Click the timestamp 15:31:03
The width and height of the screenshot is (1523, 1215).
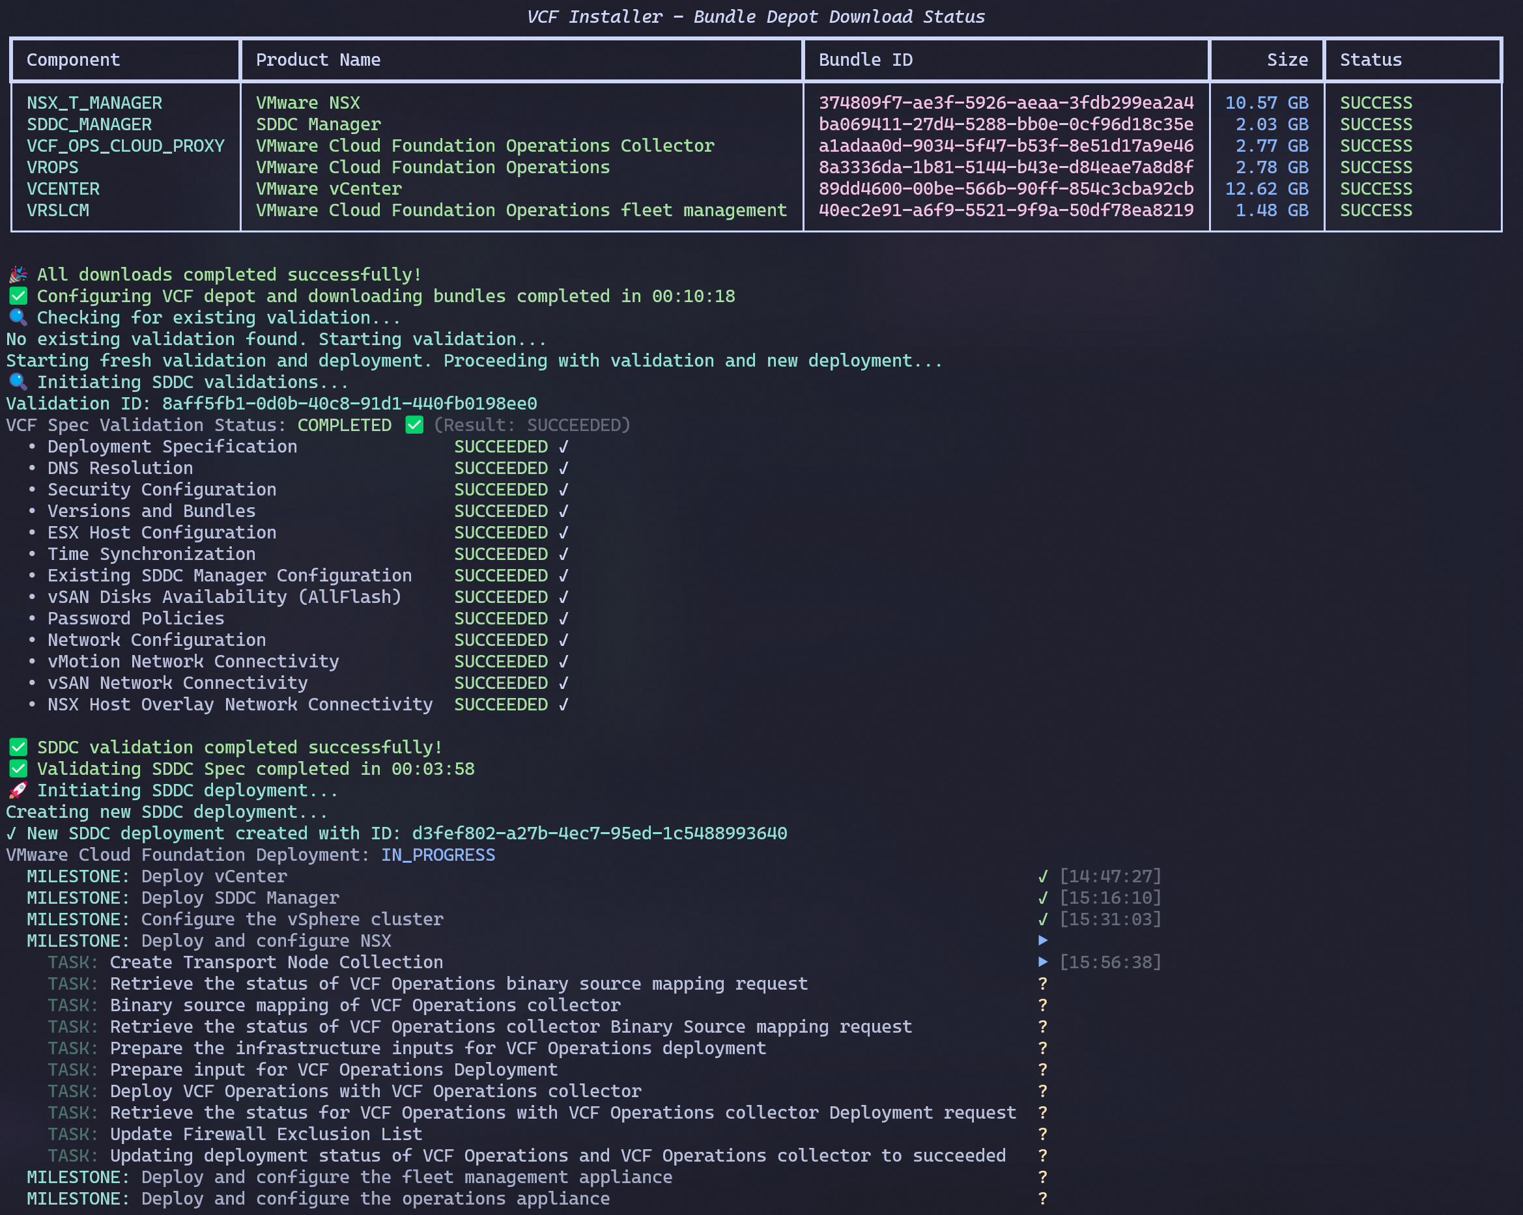(1111, 919)
